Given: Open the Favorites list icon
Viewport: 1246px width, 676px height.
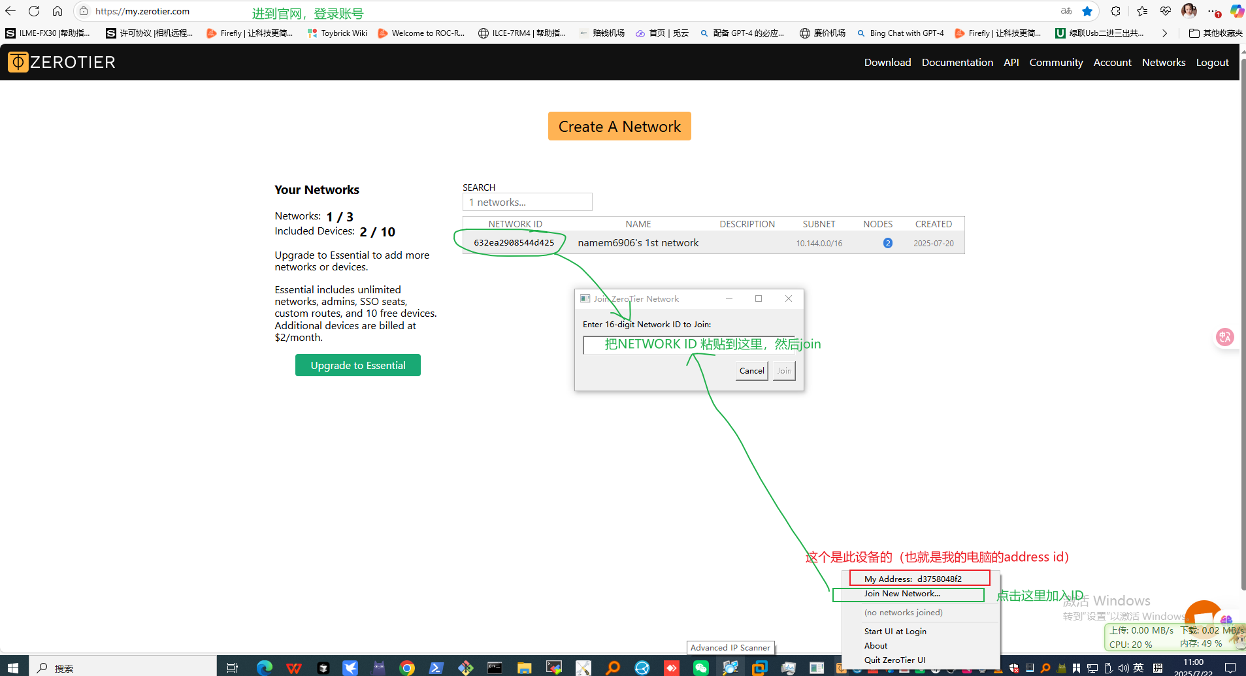Looking at the screenshot, I should (x=1142, y=11).
